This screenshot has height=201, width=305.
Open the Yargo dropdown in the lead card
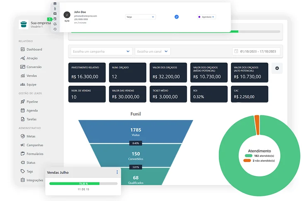click(x=140, y=17)
